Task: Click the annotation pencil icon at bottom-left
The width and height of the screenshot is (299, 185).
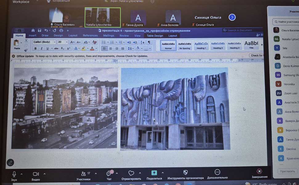Action: pyautogui.click(x=10, y=162)
